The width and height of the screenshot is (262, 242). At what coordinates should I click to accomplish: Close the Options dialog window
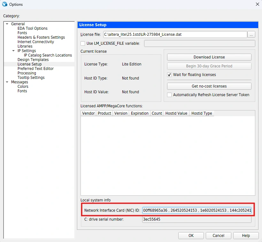[257, 4]
